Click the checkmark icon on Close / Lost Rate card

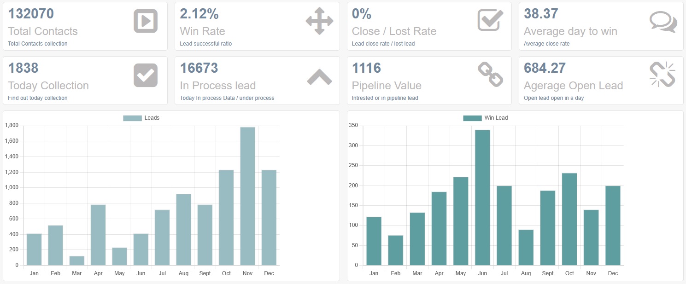click(x=490, y=20)
